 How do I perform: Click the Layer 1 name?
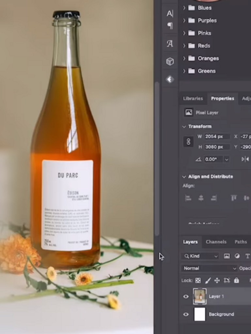click(216, 296)
